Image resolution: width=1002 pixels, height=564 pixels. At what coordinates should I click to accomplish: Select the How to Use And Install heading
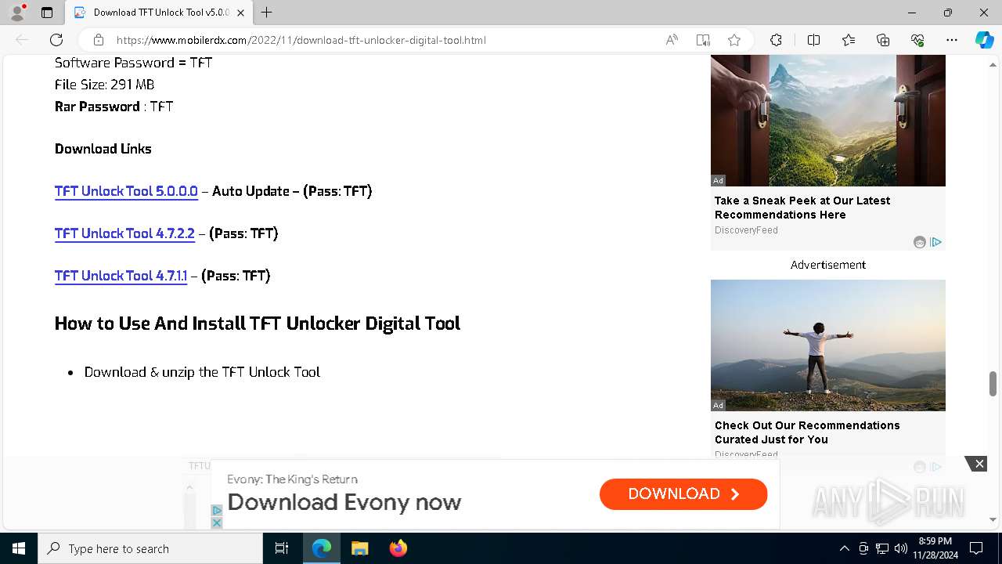(x=258, y=324)
